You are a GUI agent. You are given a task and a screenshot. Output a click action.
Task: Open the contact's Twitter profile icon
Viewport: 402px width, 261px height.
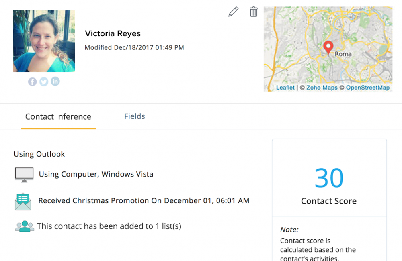click(44, 82)
